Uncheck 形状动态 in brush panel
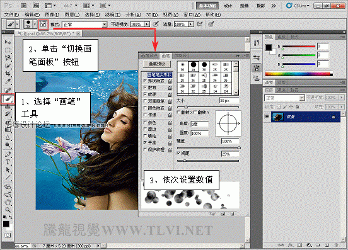This screenshot has height=250, width=348. click(x=145, y=81)
